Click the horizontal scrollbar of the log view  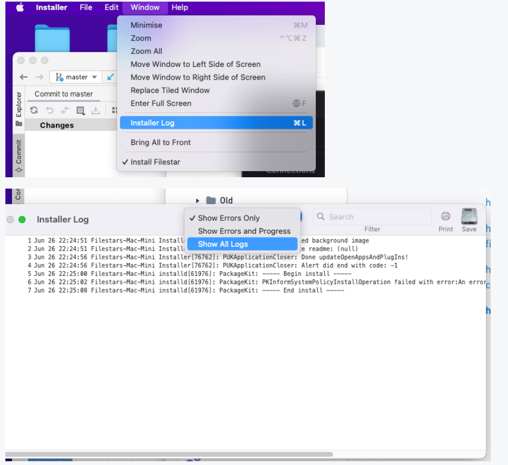click(169, 454)
